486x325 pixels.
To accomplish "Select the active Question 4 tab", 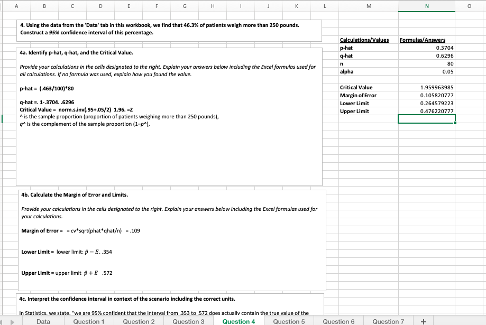I will click(239, 321).
